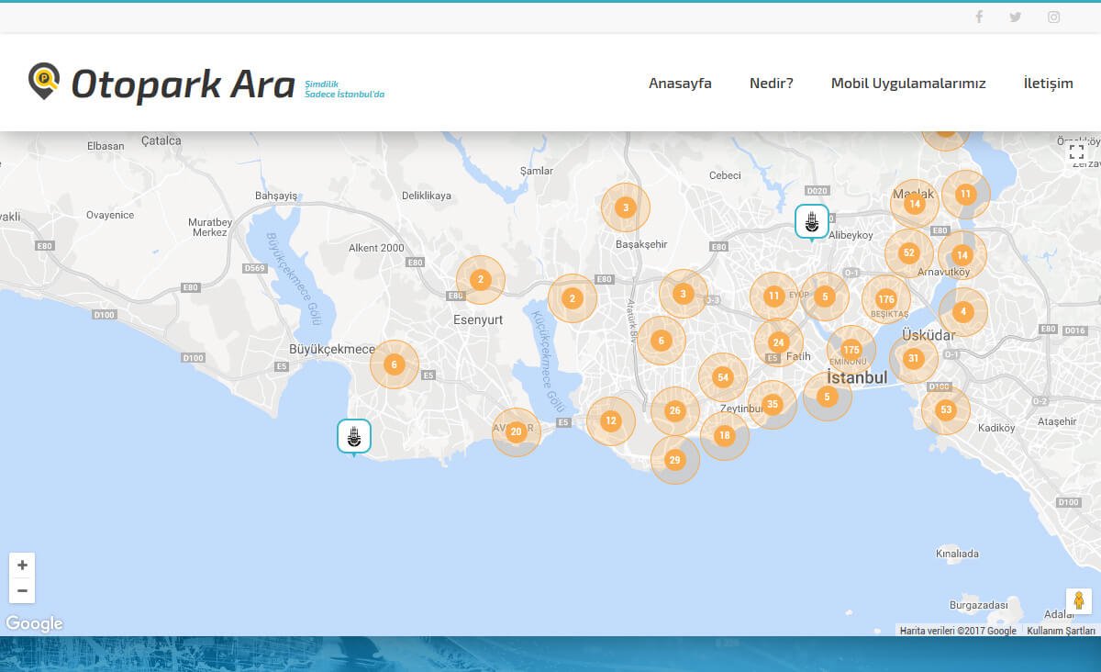Open the cluster labeled 52
The image size is (1101, 672).
909,253
